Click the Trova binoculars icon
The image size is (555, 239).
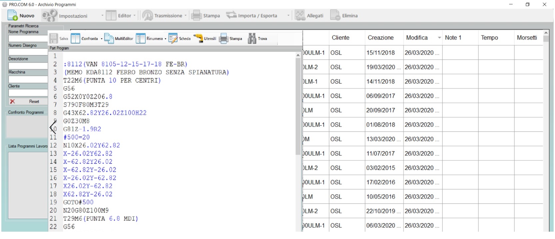(252, 38)
